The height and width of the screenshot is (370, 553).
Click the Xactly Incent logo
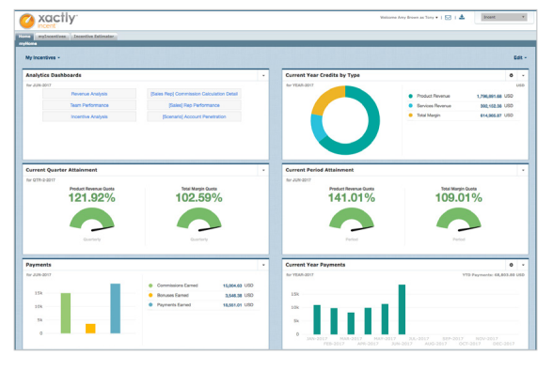48,21
